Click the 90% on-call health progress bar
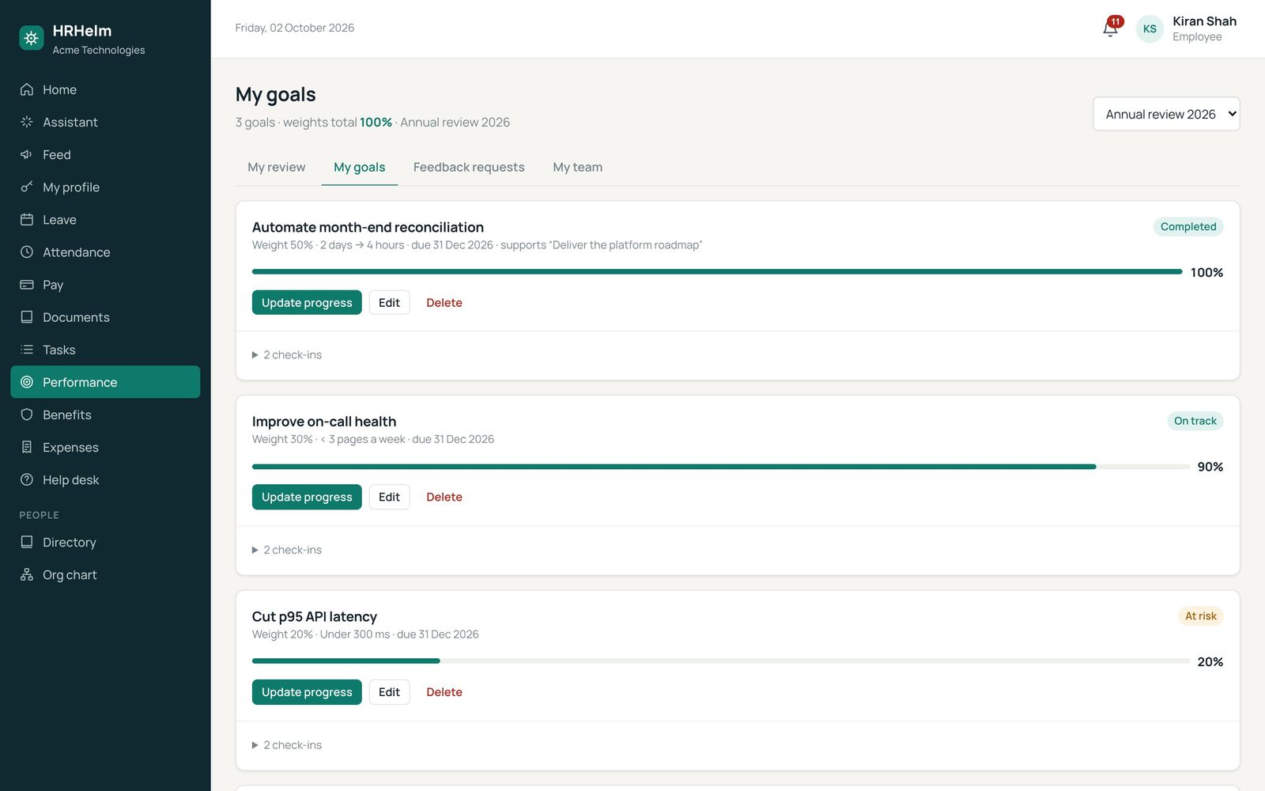Viewport: 1265px width, 791px height. (x=721, y=467)
